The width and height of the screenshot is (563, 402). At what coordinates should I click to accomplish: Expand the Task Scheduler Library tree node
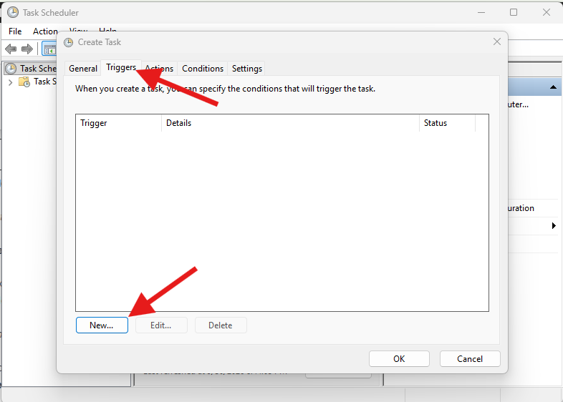click(x=10, y=82)
